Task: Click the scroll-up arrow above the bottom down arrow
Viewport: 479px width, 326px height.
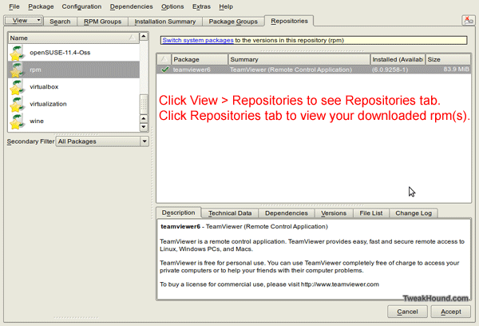Action: 144,118
